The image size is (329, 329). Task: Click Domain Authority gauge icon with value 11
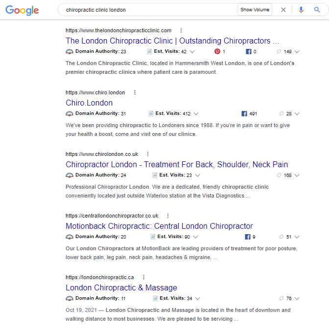pos(70,298)
